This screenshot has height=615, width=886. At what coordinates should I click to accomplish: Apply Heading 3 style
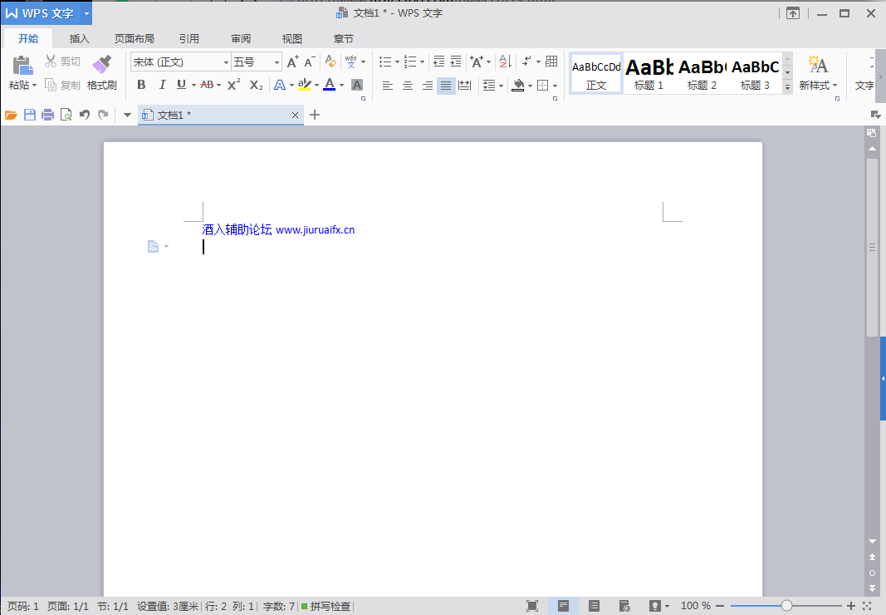pyautogui.click(x=755, y=74)
